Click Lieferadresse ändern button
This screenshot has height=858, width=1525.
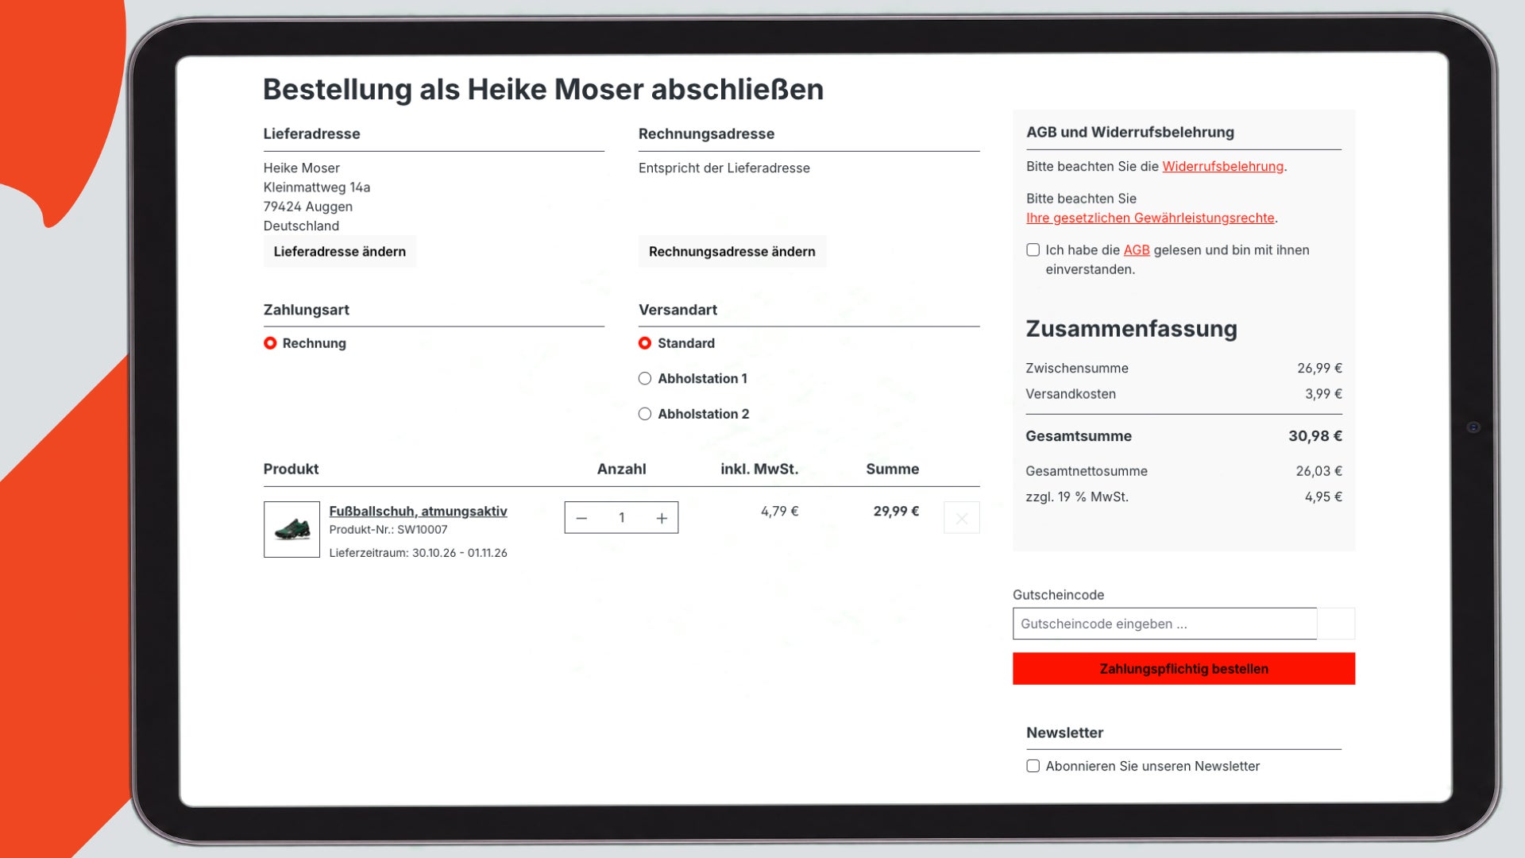click(339, 251)
